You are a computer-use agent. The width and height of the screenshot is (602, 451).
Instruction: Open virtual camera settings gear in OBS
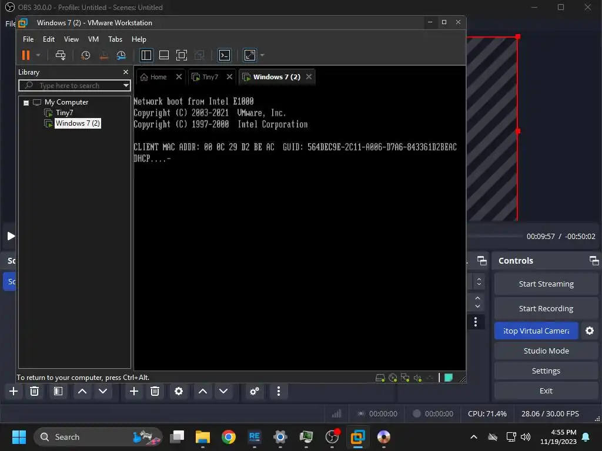(590, 331)
